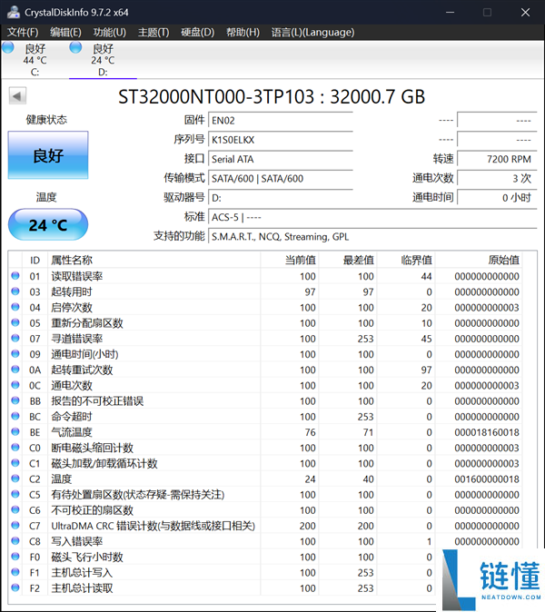545x612 pixels.
Task: Click status dot for F1 主机总计写入 row
Action: 15,572
